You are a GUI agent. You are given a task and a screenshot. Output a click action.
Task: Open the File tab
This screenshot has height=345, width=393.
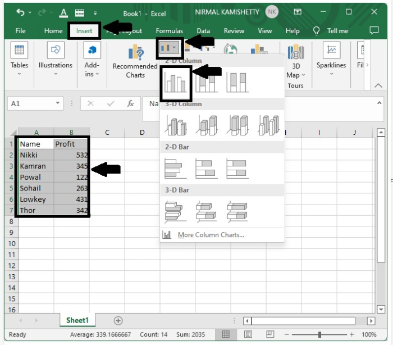point(20,31)
